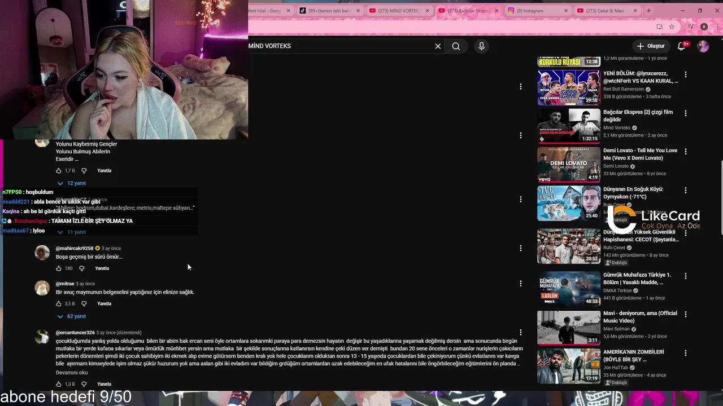Image resolution: width=723 pixels, height=406 pixels.
Task: Expand comment with Devamını oku
Action: (72, 373)
